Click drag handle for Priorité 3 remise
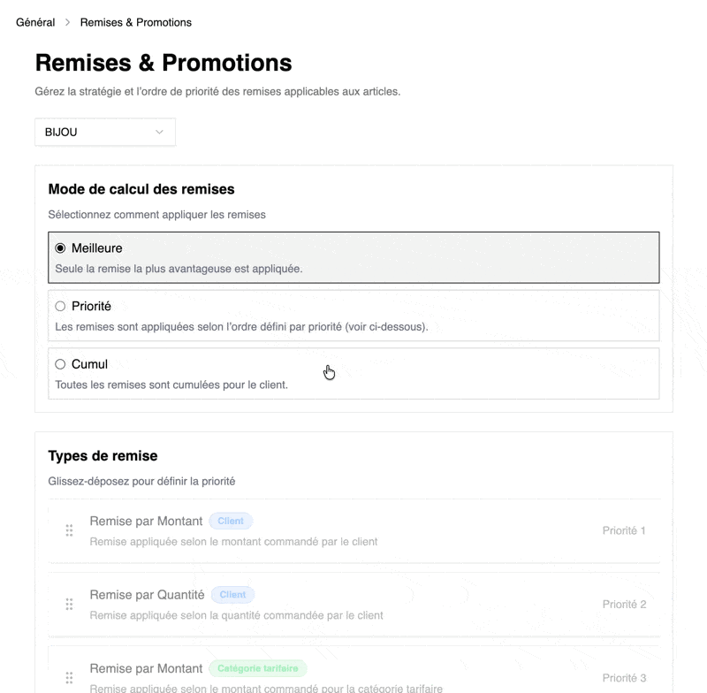 coord(69,678)
